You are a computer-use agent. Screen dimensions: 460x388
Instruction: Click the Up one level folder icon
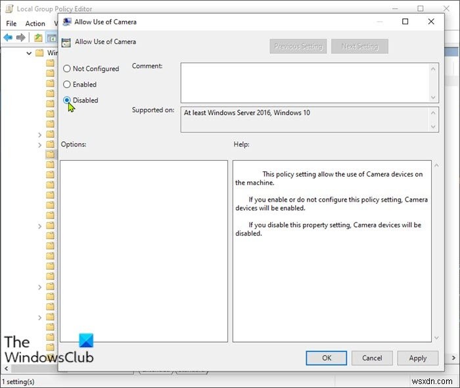pos(38,38)
